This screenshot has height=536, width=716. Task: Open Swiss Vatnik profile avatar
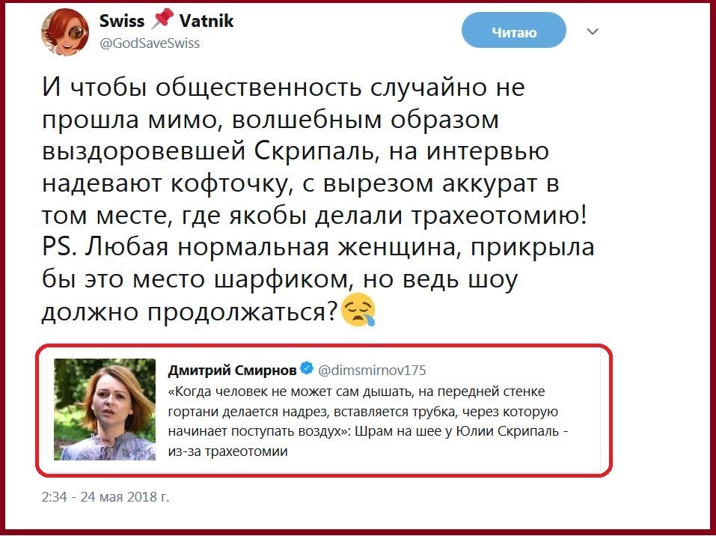(65, 32)
